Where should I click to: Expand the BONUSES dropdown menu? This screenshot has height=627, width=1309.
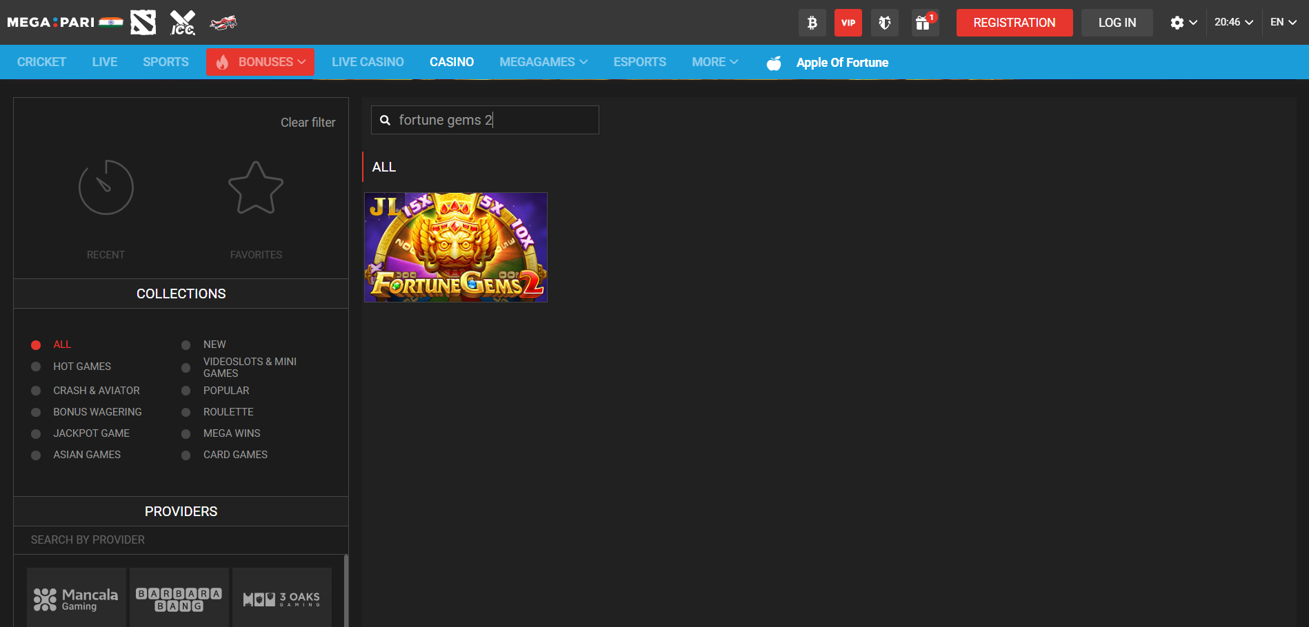261,62
